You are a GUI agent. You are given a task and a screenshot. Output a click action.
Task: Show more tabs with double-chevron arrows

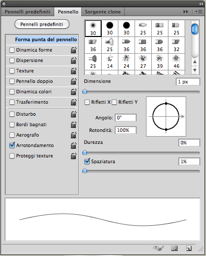pyautogui.click(x=186, y=12)
